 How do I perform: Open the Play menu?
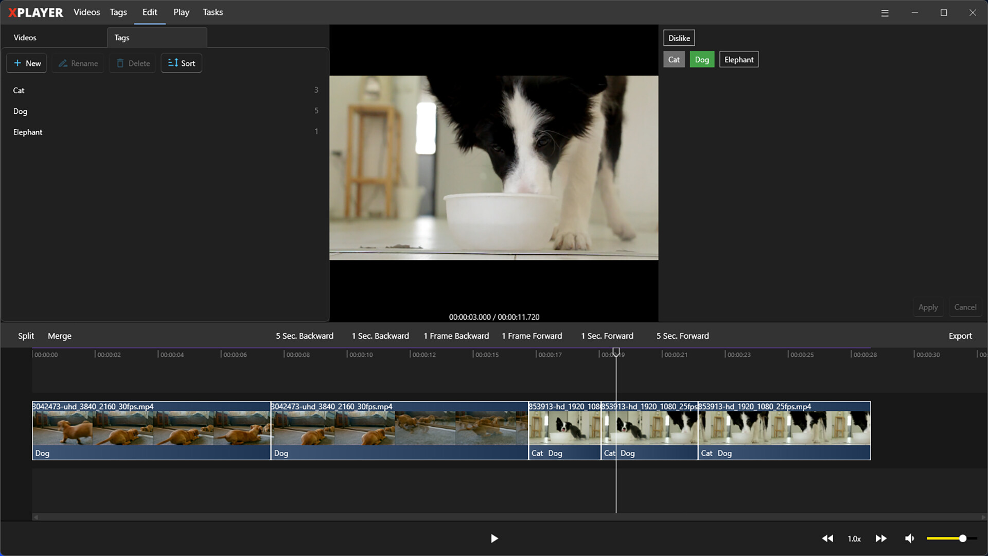(181, 12)
